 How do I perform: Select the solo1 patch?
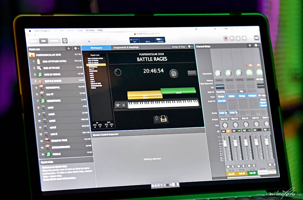coord(60,107)
